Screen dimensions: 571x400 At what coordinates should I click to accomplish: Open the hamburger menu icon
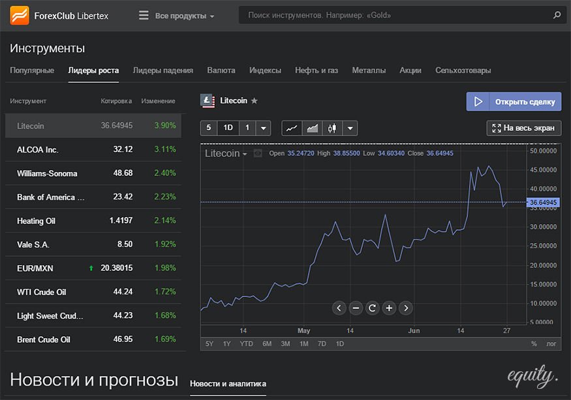[144, 15]
